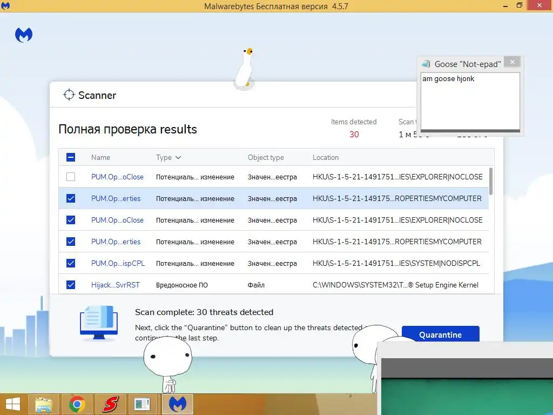
Task: Open the highlighted PUM.Op...erties threat link
Action: (x=116, y=198)
